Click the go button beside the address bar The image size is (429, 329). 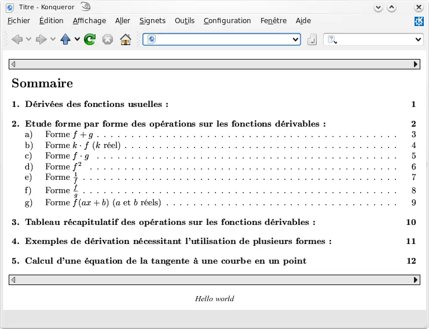[312, 39]
